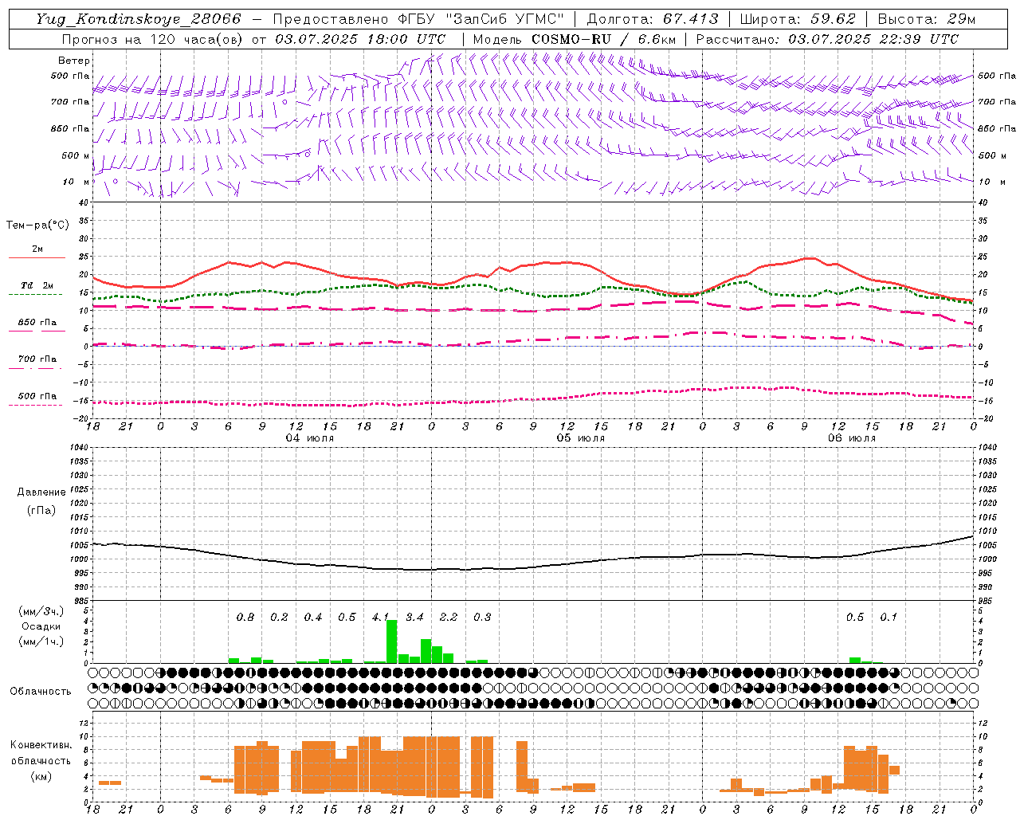Image resolution: width=1020 pixels, height=816 pixels.
Task: Click the 700 гПа temperature legend entry
Action: pyautogui.click(x=37, y=359)
